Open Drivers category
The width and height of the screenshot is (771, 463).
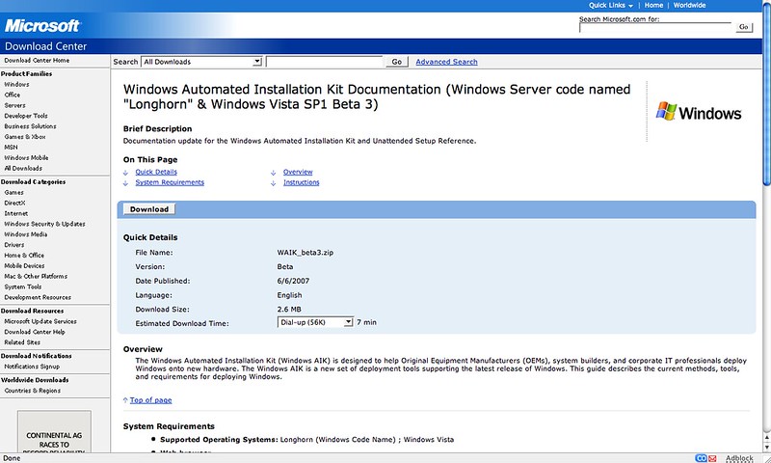(14, 245)
